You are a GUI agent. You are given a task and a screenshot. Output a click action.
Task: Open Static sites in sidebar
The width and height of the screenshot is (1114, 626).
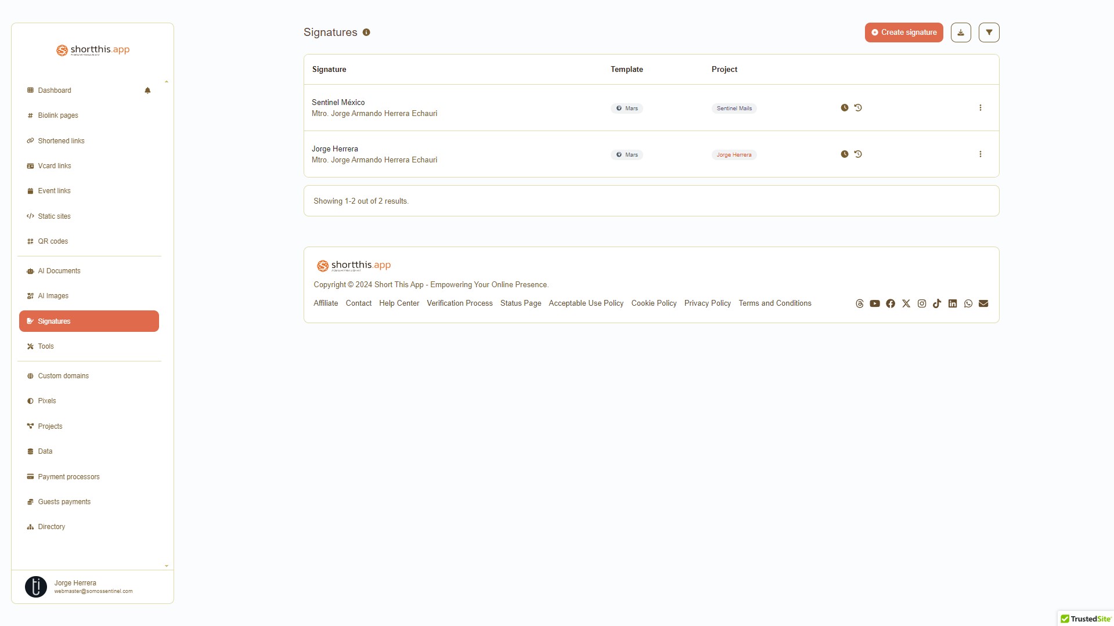pyautogui.click(x=54, y=216)
